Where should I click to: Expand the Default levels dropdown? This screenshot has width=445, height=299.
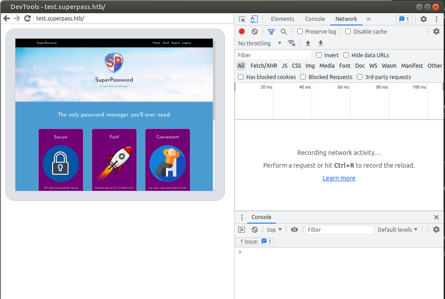click(397, 229)
